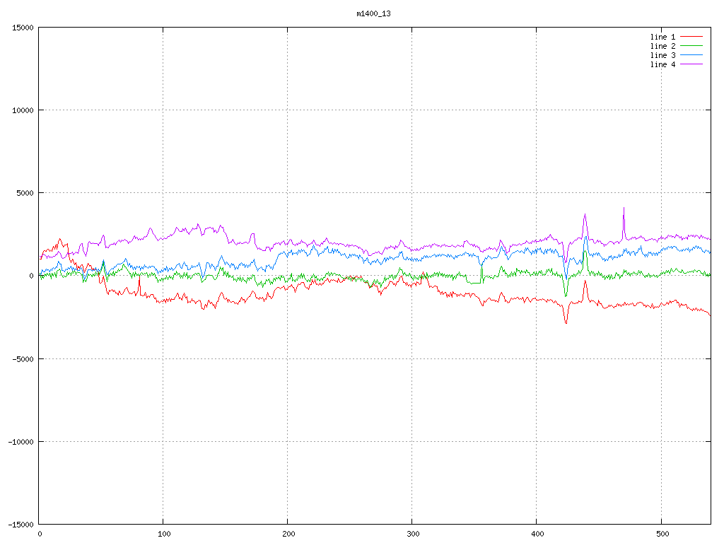Image resolution: width=724 pixels, height=543 pixels.
Task: Select the 'line 4' legend label
Action: (662, 64)
